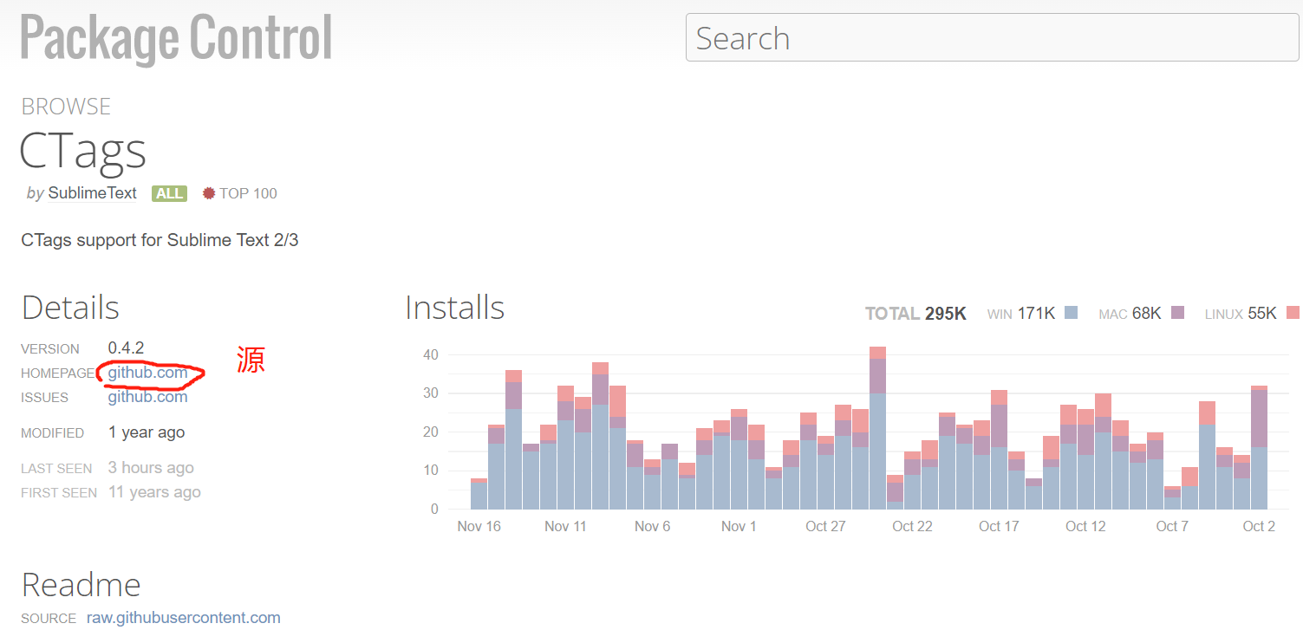Select the '1 year ago' modified value
The image size is (1303, 630).
click(147, 432)
